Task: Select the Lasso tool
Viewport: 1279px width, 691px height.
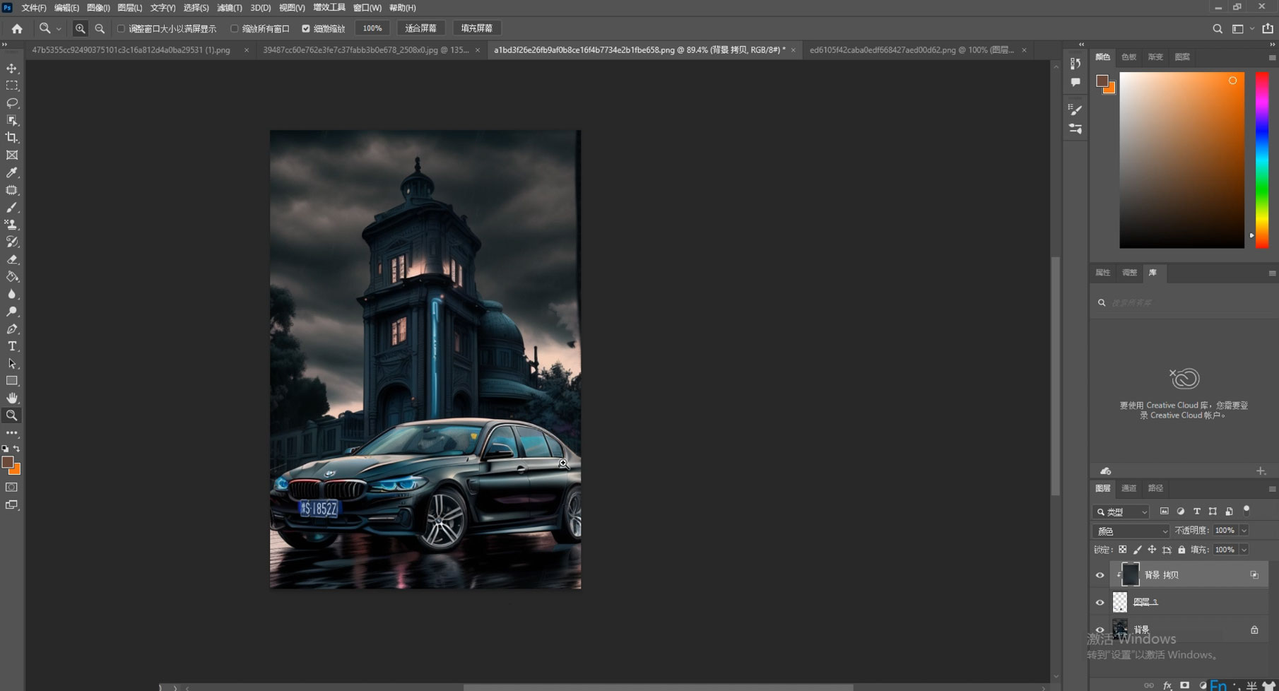Action: point(12,103)
